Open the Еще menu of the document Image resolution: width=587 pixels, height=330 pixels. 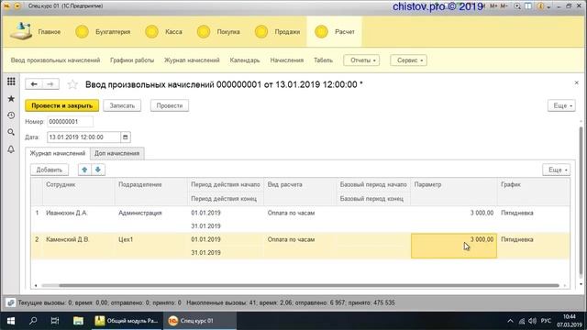[x=561, y=106]
